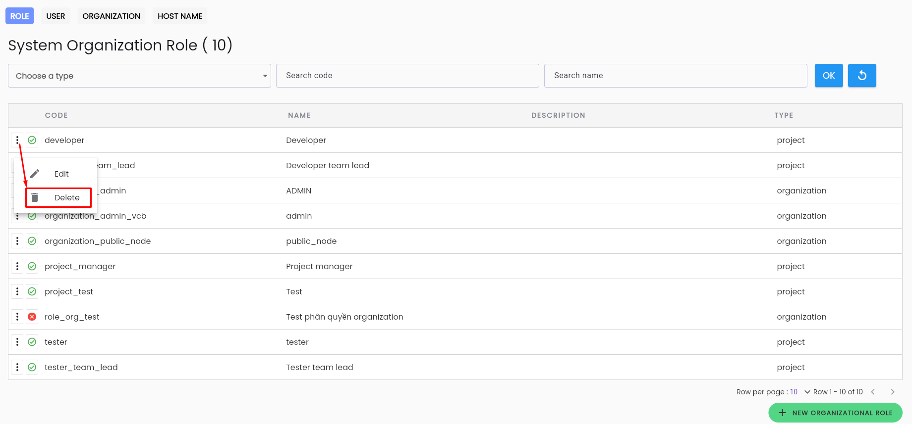The image size is (912, 424).
Task: Click the TYPE column header
Action: coord(784,115)
